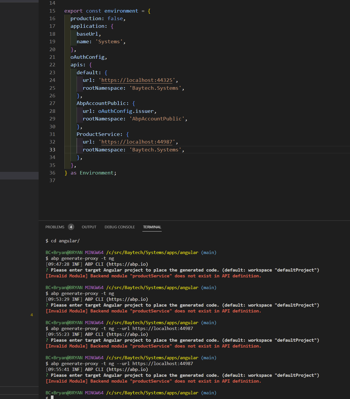
Task: Click the yellow 4 badge in the sidebar
Action: click(32, 315)
